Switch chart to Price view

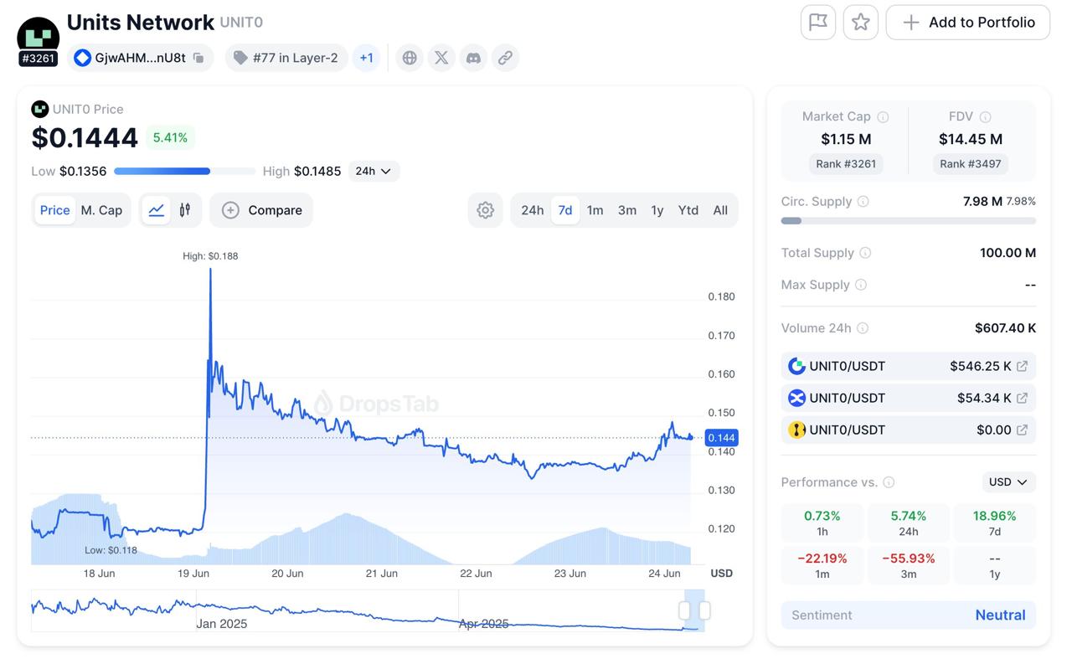pyautogui.click(x=54, y=210)
